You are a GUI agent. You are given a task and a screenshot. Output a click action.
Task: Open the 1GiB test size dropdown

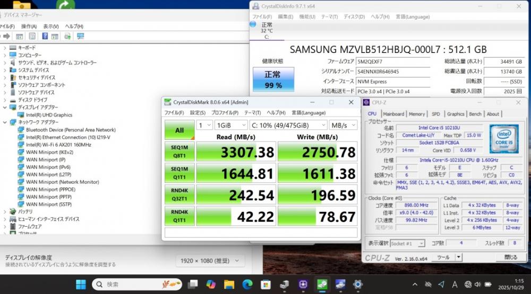click(230, 126)
